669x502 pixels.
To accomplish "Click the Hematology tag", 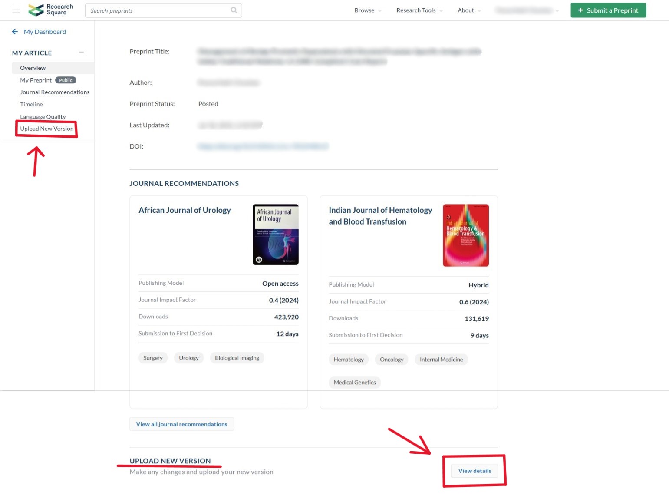I will (x=349, y=360).
